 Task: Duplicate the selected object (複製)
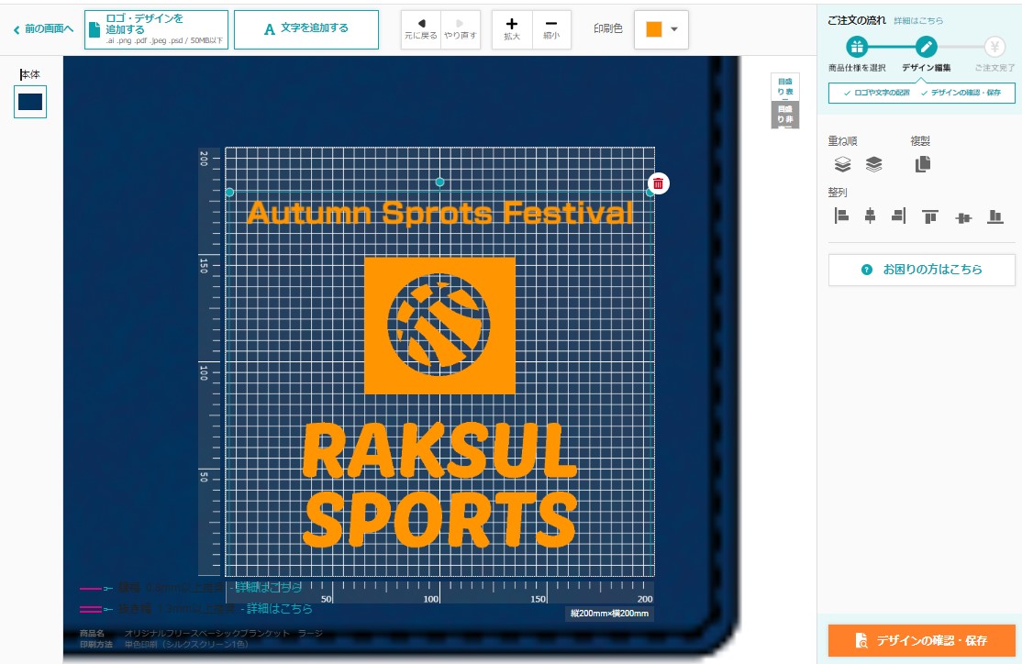click(x=923, y=164)
